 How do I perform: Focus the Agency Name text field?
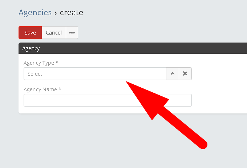[108, 100]
